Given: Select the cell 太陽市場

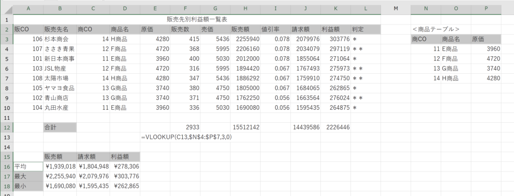Looking at the screenshot, I should (60, 79).
